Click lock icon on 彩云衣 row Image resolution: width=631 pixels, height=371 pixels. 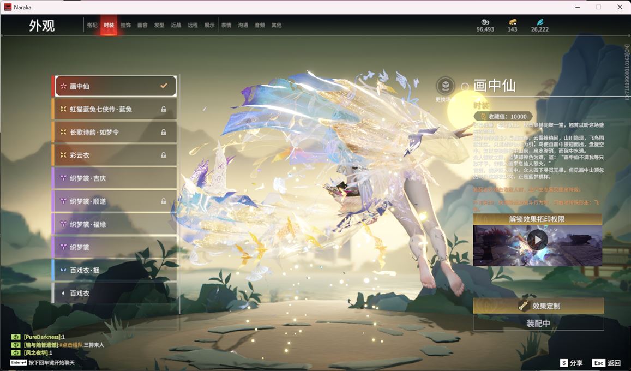(x=164, y=155)
